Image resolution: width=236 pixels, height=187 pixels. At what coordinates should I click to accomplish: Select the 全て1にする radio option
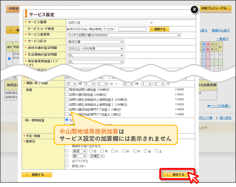click(67, 161)
